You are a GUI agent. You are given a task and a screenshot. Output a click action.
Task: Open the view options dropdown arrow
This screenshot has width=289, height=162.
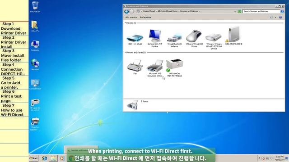pyautogui.click(x=275, y=17)
